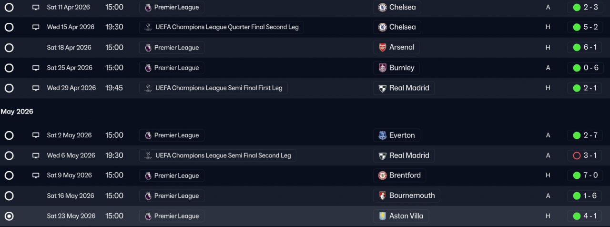Click the Brentford club badge
This screenshot has height=227, width=610.
click(382, 175)
